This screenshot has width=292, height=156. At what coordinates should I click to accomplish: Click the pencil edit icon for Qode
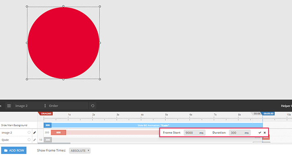point(35,140)
